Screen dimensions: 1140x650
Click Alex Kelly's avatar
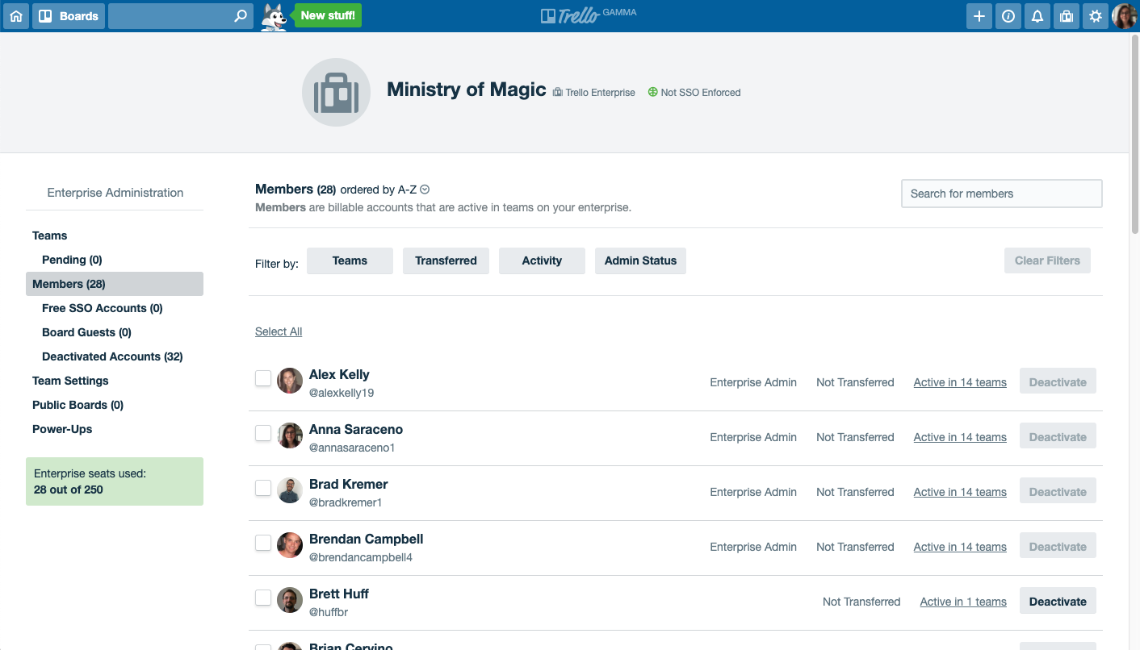[x=290, y=381]
